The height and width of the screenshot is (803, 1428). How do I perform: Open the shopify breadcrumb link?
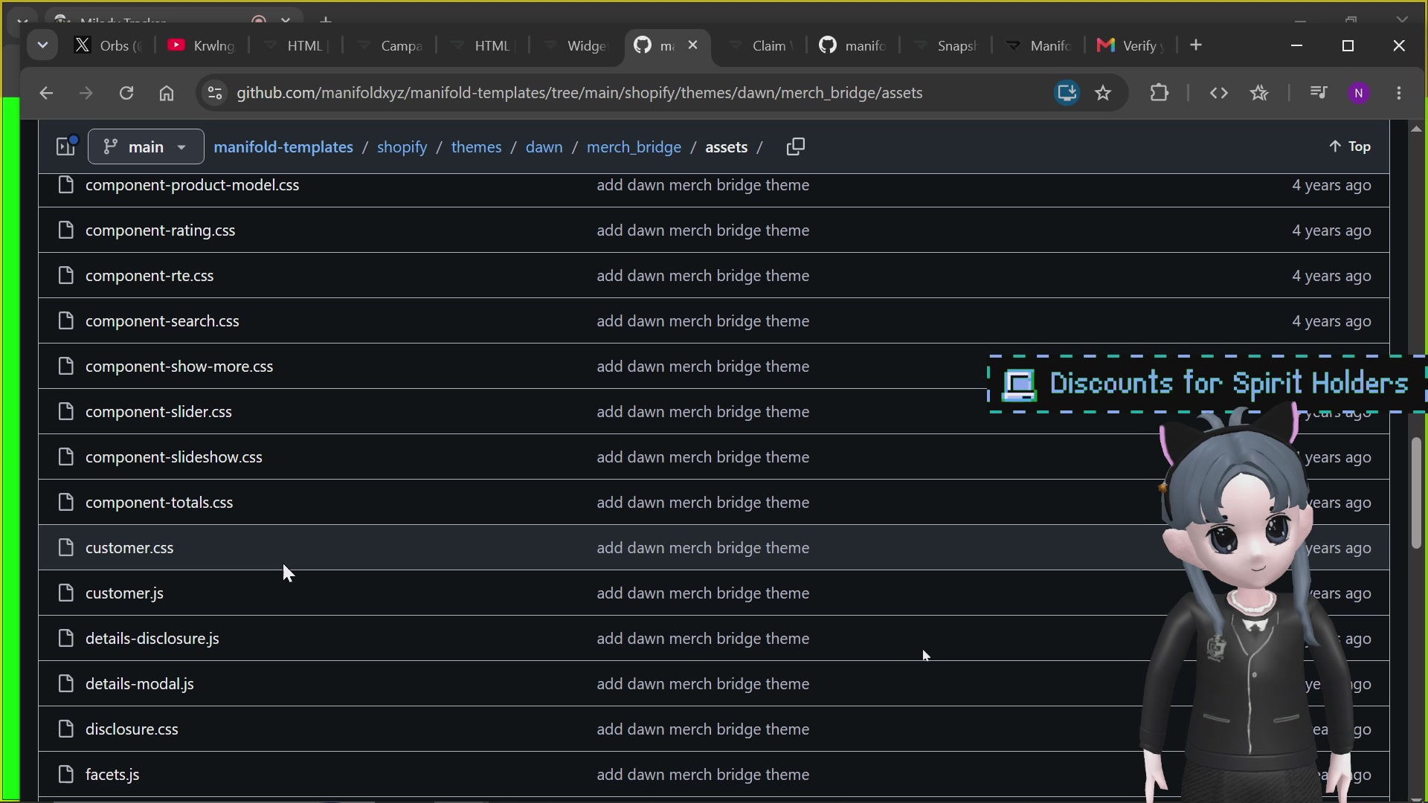[x=402, y=147]
